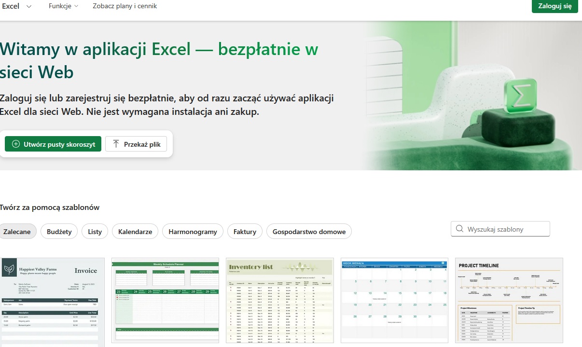Click the Przekaż plik button
Screen dimensions: 582x347
tap(136, 144)
